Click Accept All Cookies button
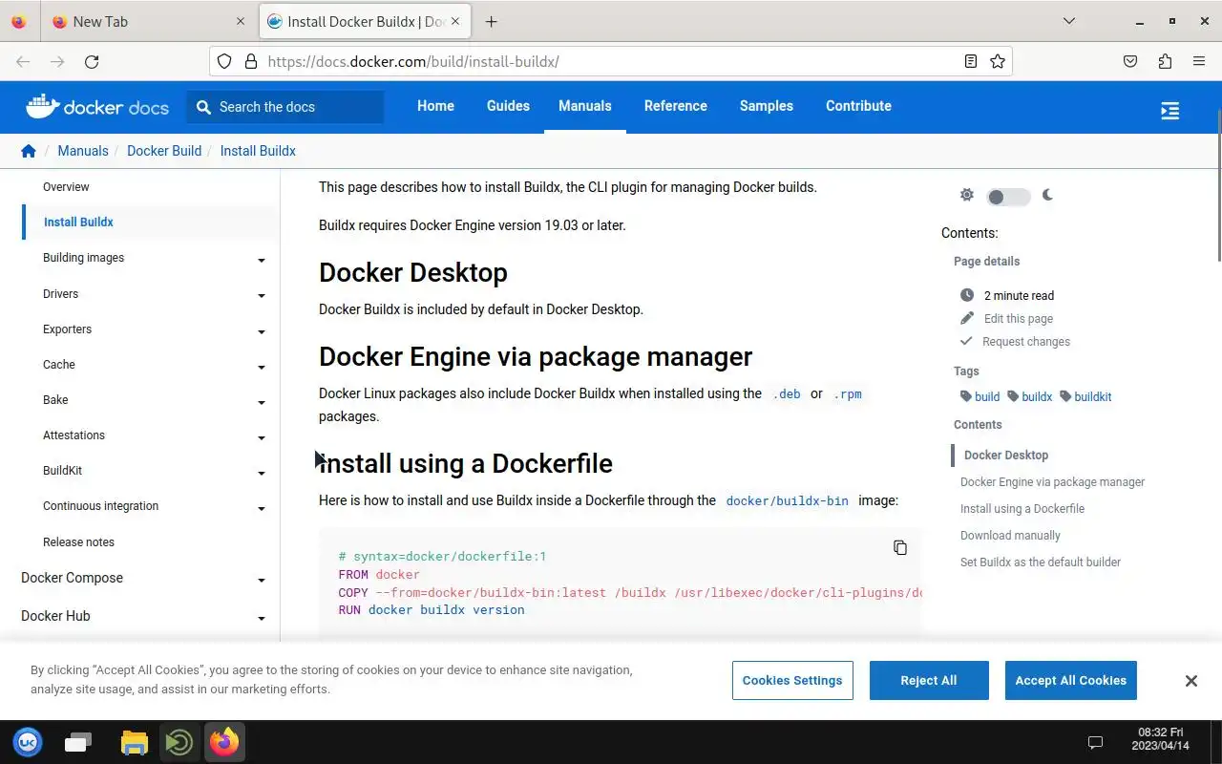 (x=1070, y=680)
